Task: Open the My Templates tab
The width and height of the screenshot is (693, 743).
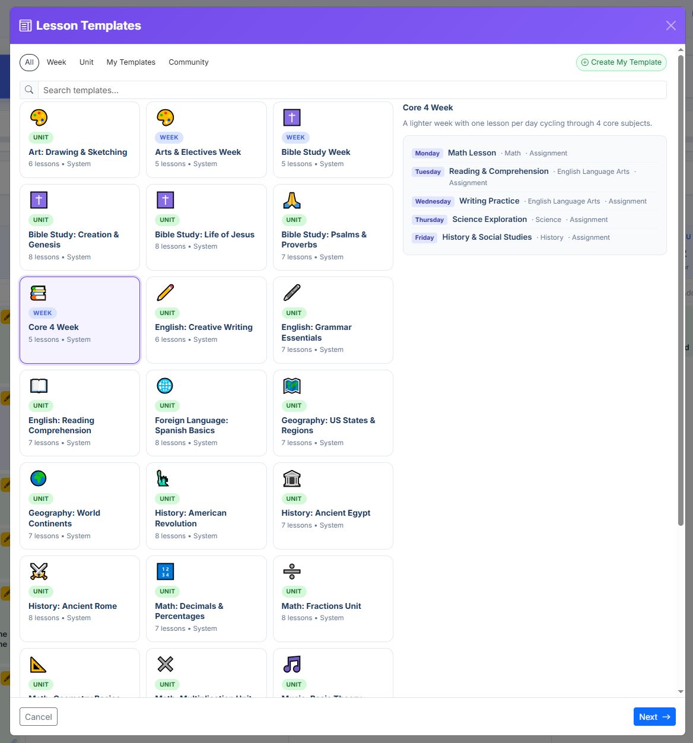Action: (131, 62)
